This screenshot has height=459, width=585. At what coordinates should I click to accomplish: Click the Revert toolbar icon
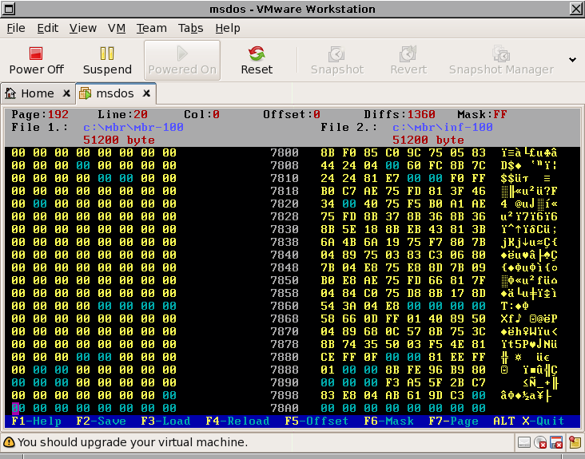(408, 61)
